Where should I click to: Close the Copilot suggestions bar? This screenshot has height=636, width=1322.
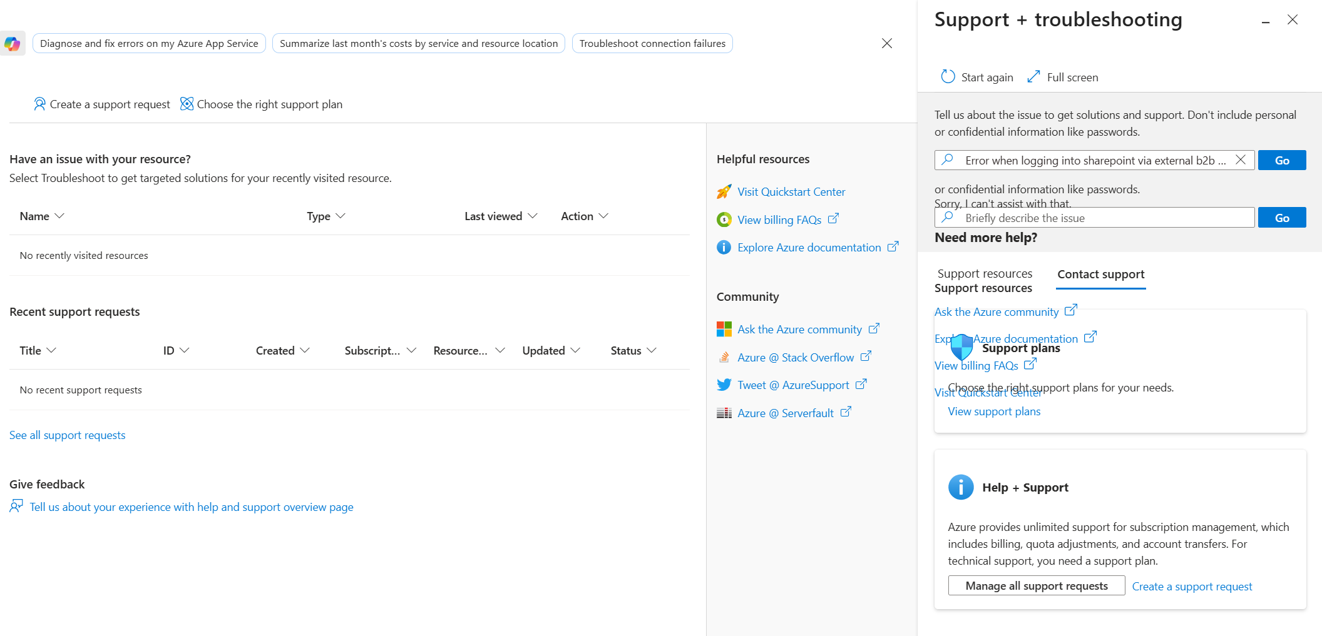tap(887, 43)
